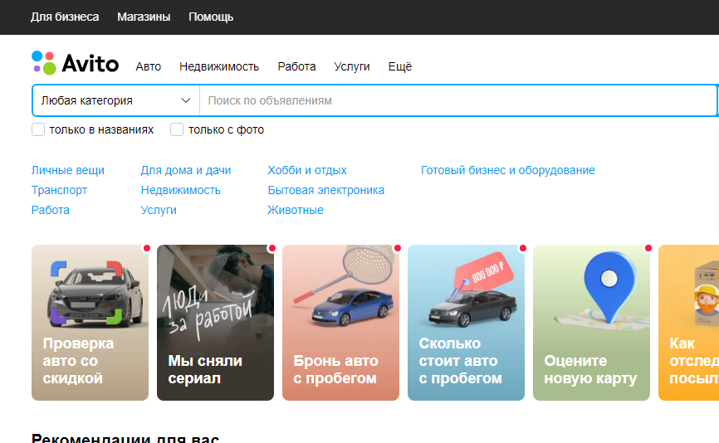This screenshot has height=443, width=719.
Task: Enable только с фото checkbox
Action: (x=177, y=129)
